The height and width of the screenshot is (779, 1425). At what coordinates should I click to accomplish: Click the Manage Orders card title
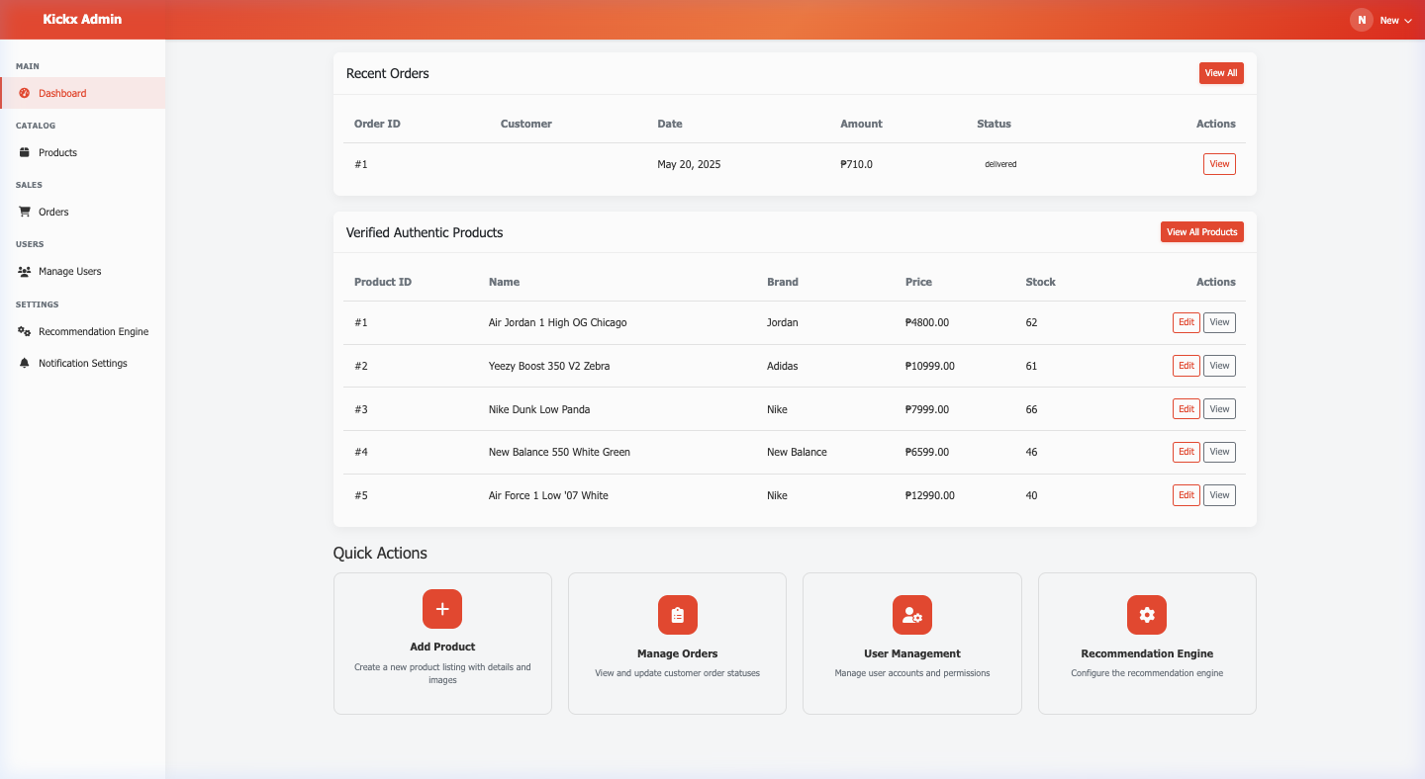[678, 653]
